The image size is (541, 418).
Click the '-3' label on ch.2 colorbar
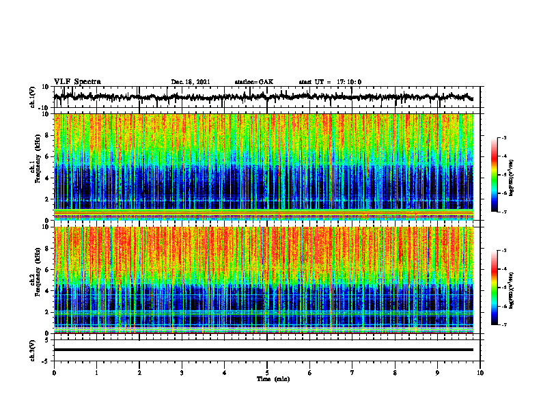tap(503, 251)
